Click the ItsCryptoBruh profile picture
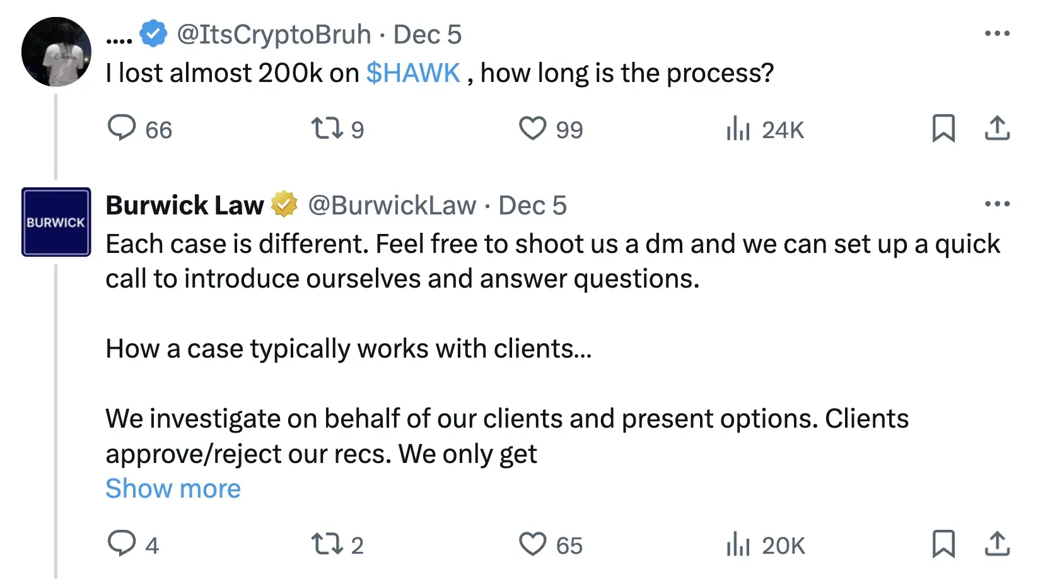 (x=56, y=52)
